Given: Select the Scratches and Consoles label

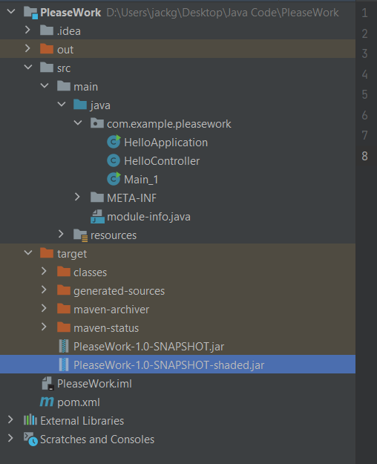Looking at the screenshot, I should 97,440.
